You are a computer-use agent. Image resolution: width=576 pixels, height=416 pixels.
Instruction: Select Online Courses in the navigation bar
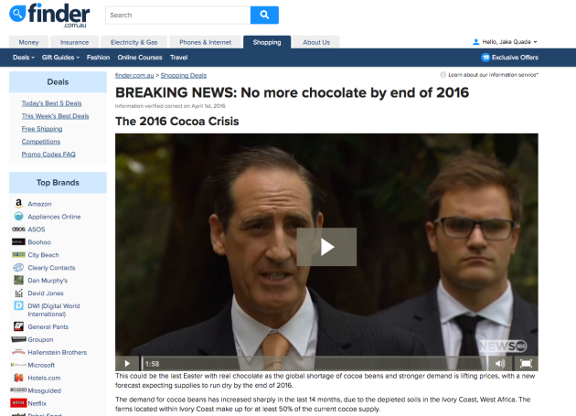[140, 58]
